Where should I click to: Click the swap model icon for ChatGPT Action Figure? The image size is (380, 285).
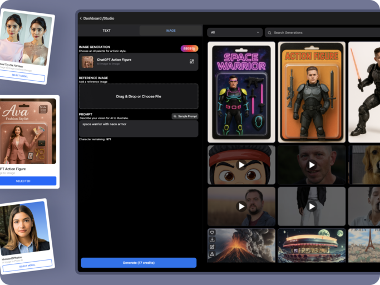[192, 62]
